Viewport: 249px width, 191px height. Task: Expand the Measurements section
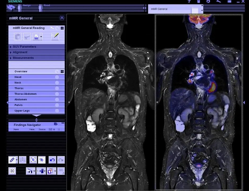(37, 58)
